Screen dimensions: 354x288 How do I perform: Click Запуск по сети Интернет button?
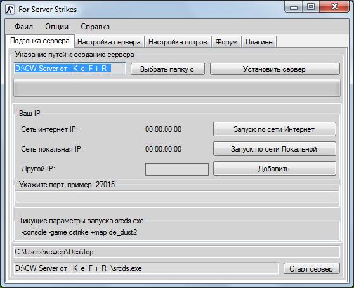tap(275, 129)
